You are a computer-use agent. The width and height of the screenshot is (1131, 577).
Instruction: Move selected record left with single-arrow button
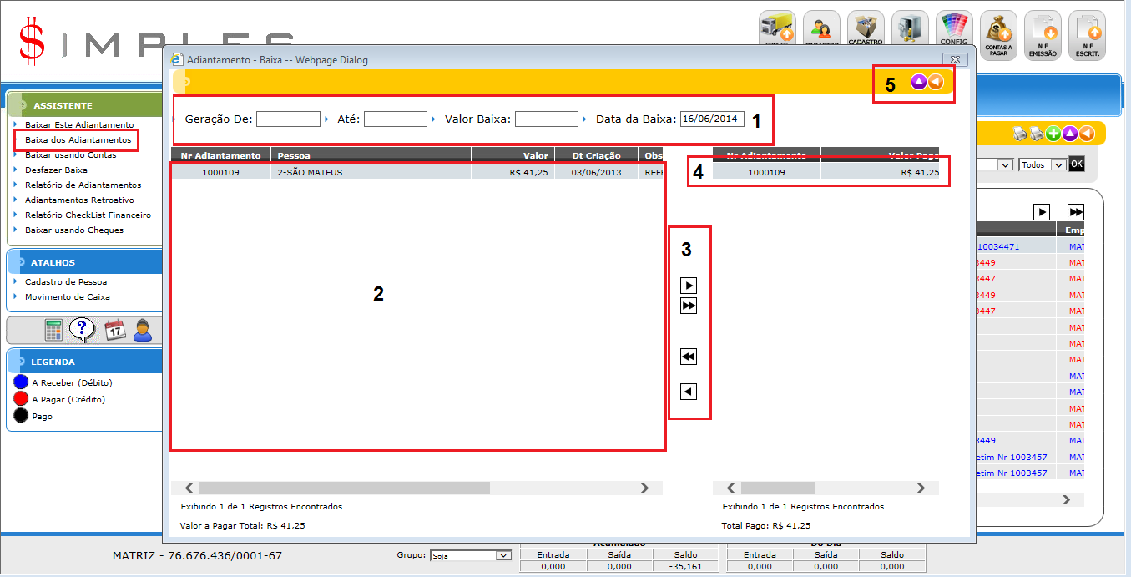click(x=689, y=392)
